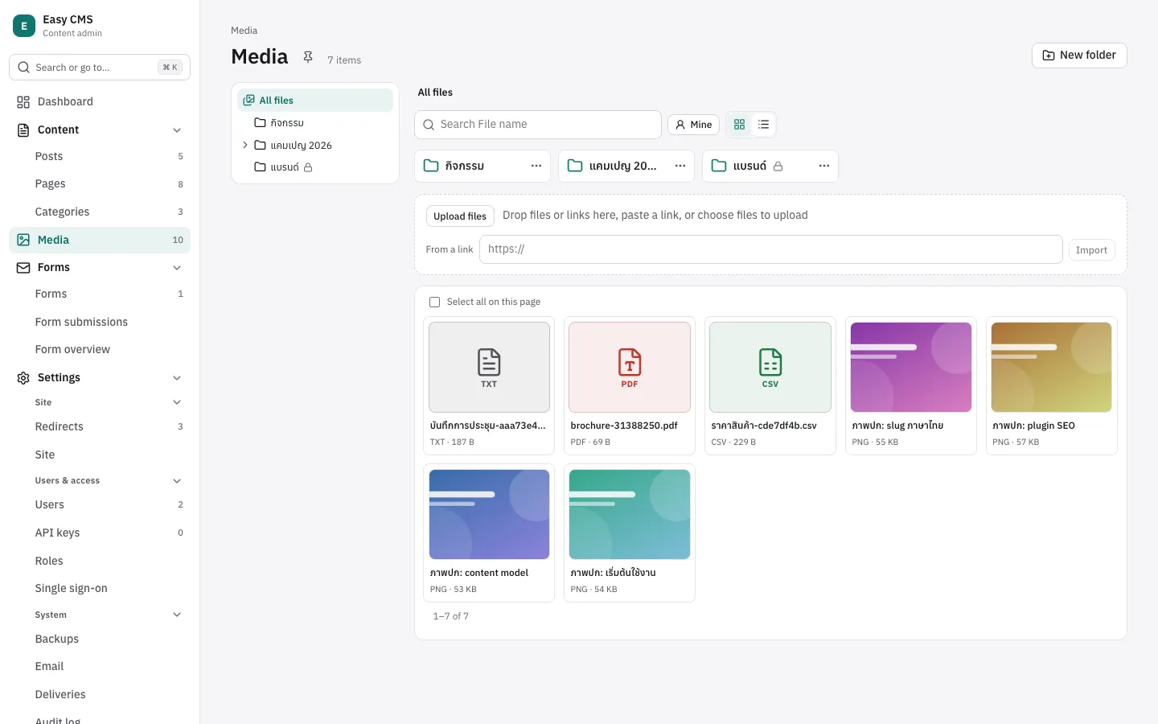1158x724 pixels.
Task: Click the Upload files button
Action: (x=460, y=216)
